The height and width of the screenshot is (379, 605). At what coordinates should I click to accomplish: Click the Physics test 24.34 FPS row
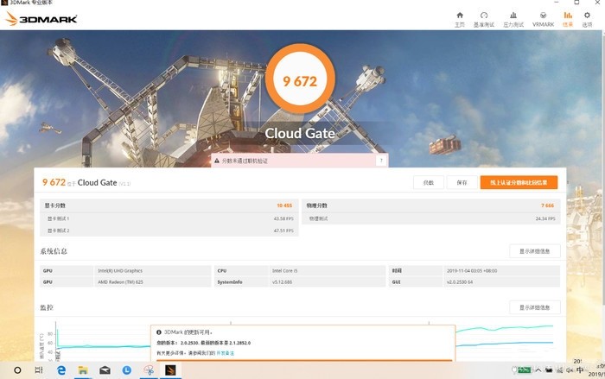pyautogui.click(x=431, y=218)
